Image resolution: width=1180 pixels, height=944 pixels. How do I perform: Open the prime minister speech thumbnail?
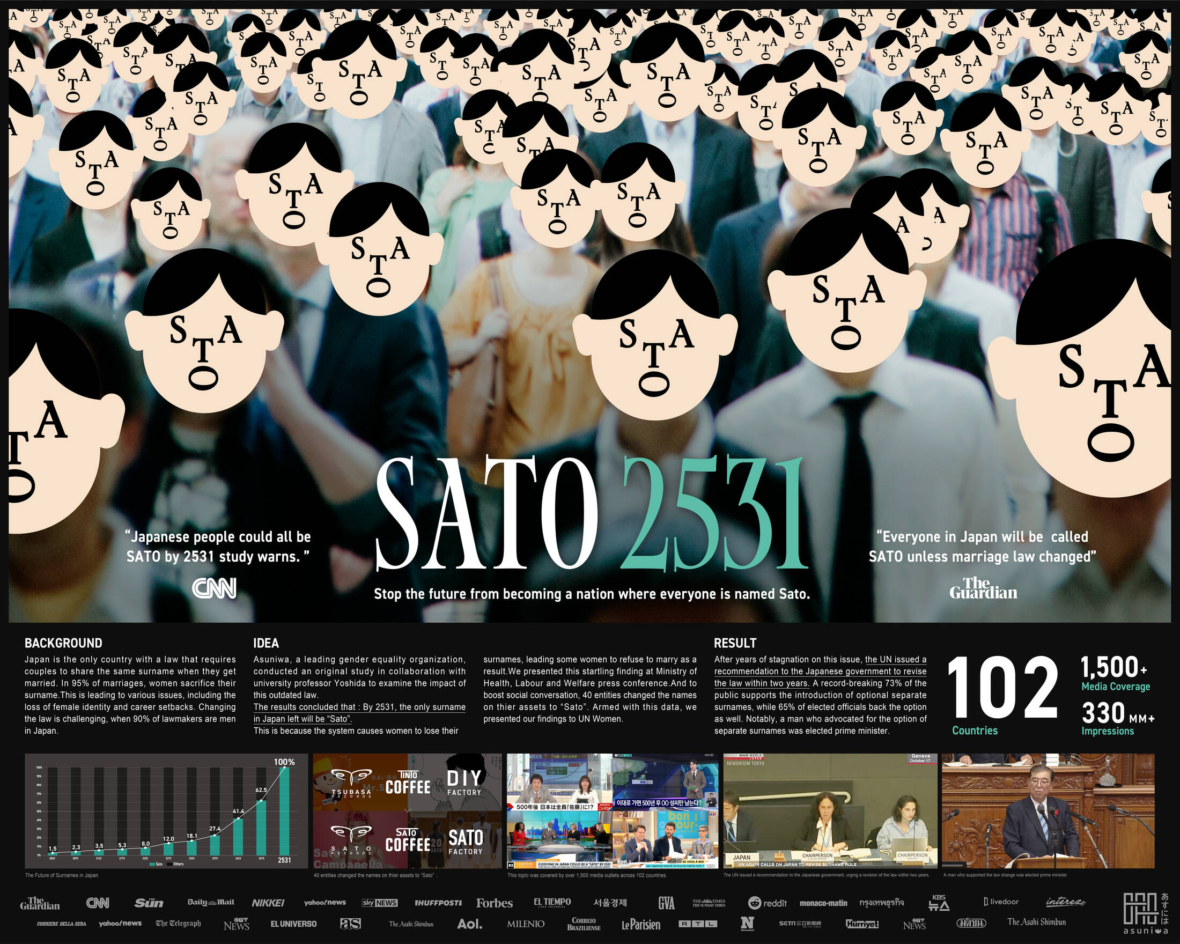1048,810
